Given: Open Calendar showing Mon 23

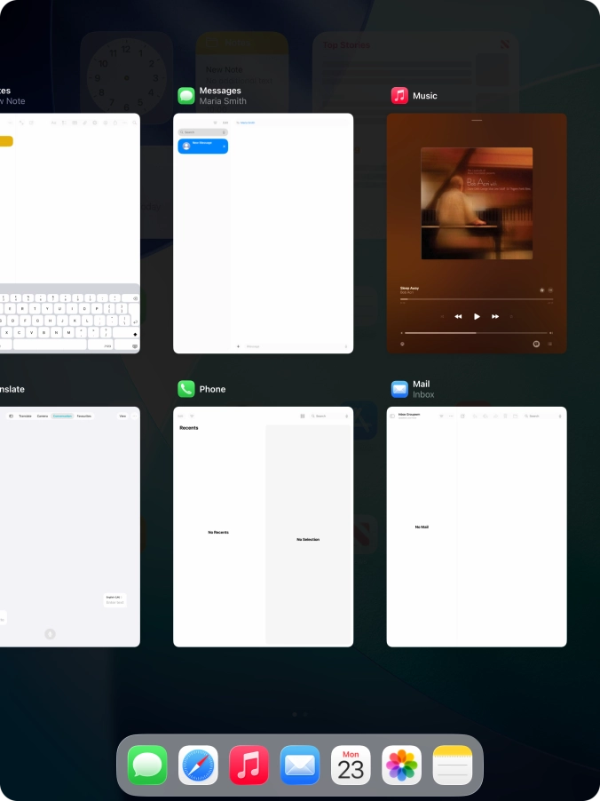Looking at the screenshot, I should click(x=351, y=765).
